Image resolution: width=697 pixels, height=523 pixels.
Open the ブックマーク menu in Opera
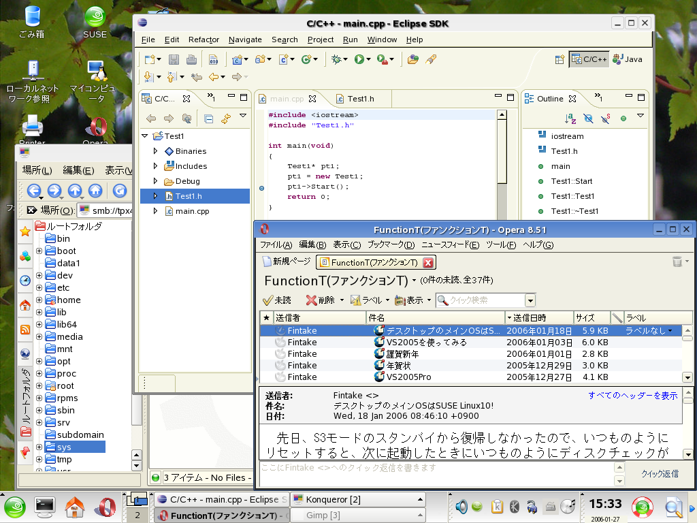(391, 244)
